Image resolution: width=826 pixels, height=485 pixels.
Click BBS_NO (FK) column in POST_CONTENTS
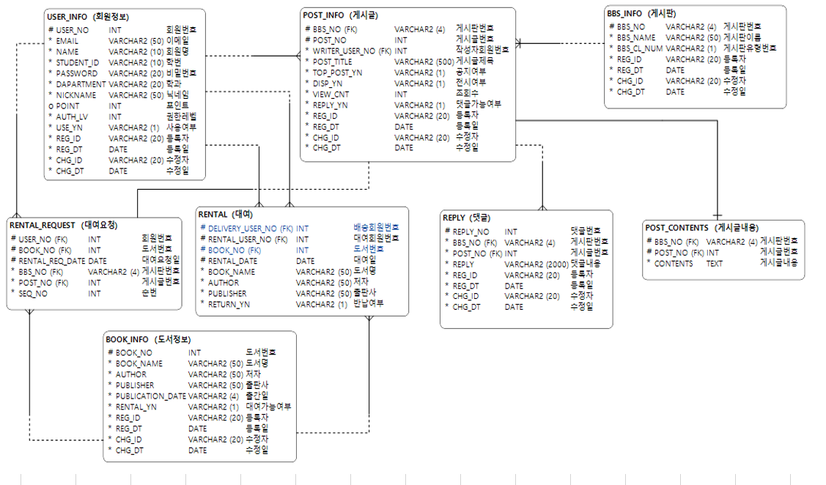(x=676, y=242)
